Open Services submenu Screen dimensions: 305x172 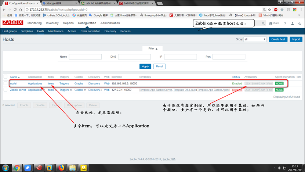[x=125, y=31]
